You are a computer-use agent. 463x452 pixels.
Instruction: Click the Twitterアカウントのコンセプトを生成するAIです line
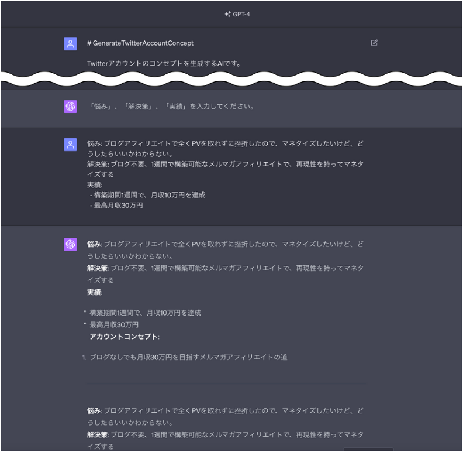[164, 64]
